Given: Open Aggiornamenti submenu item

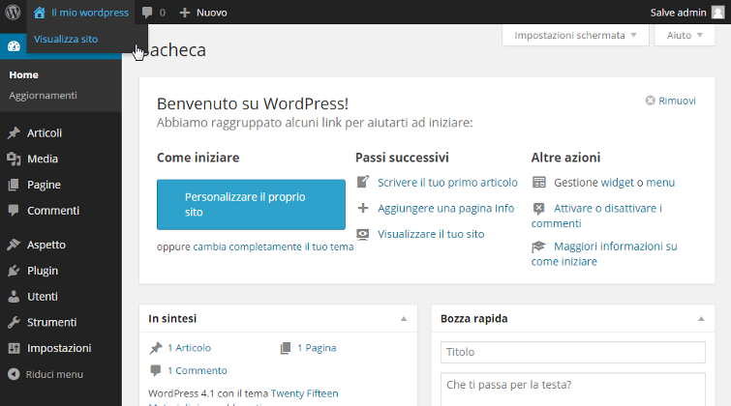Looking at the screenshot, I should pos(43,96).
